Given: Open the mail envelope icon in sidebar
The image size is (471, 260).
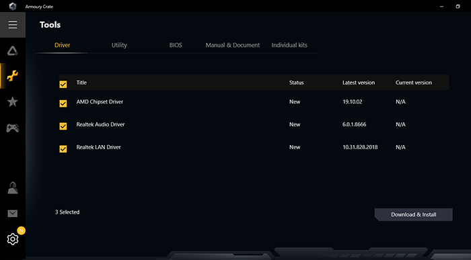Looking at the screenshot, I should 13,214.
